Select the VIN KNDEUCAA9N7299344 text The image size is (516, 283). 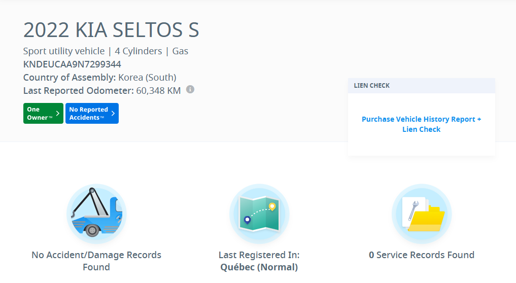[x=72, y=64]
